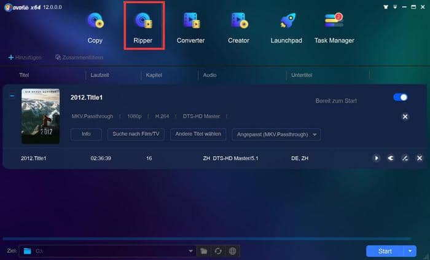Open the Angepasst (MKV.Passthrough) profile dropdown
The image size is (430, 260).
tap(276, 135)
